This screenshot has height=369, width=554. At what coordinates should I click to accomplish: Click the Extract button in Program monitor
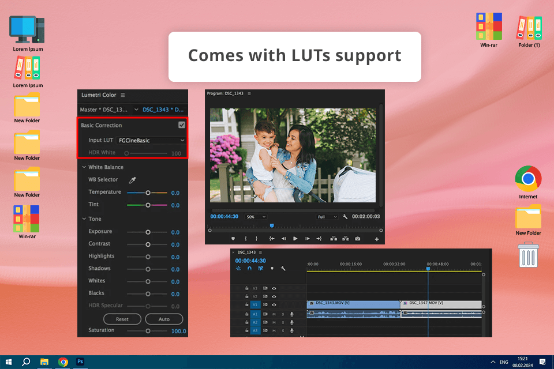tap(346, 239)
